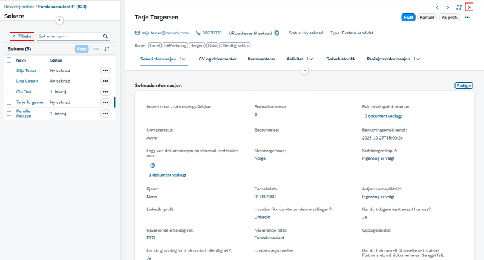Open row actions for Pernille Paulsen
Screen dimensions: 484x260
(105, 114)
